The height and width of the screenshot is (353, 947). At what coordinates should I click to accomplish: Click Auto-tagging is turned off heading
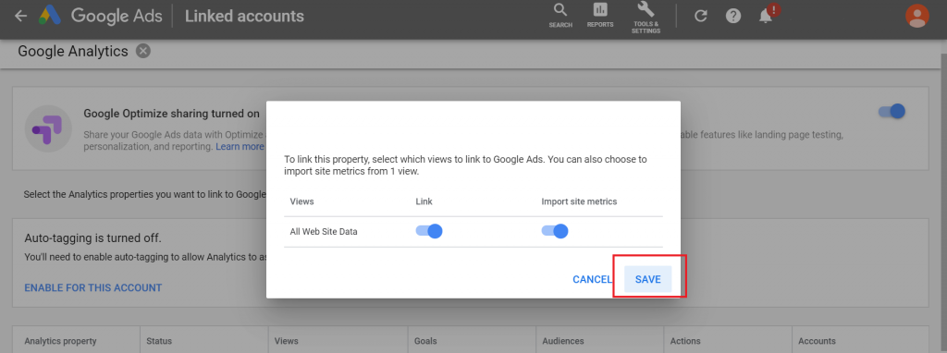click(93, 238)
